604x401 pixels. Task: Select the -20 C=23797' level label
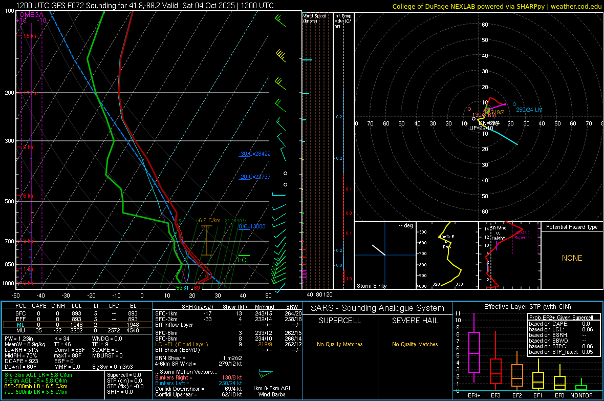click(x=255, y=177)
